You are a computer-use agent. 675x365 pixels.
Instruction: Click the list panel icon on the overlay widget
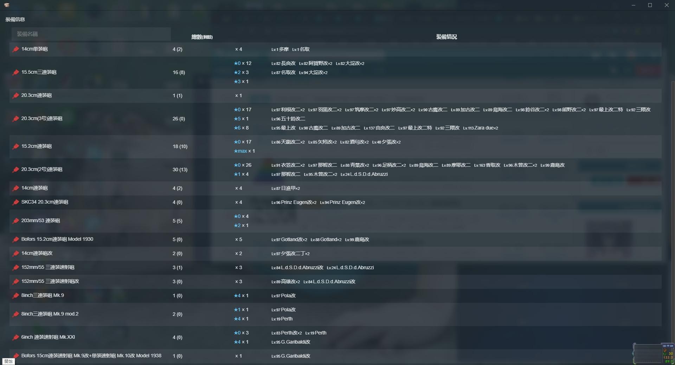click(x=673, y=346)
